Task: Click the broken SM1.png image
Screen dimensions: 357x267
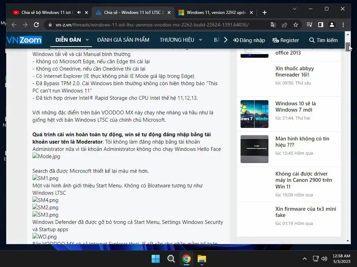Action: tap(45, 178)
